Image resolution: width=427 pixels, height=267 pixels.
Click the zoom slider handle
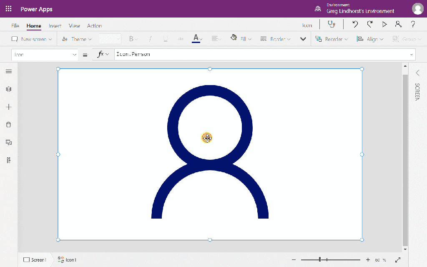[x=320, y=259]
